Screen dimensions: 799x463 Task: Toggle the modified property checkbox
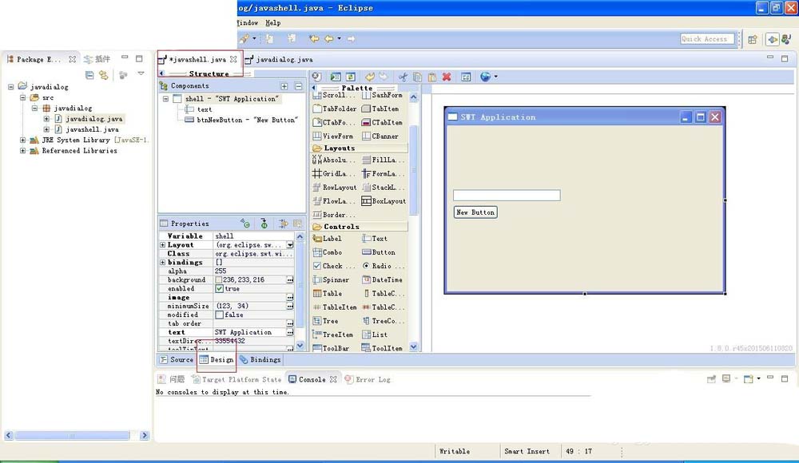coord(220,315)
